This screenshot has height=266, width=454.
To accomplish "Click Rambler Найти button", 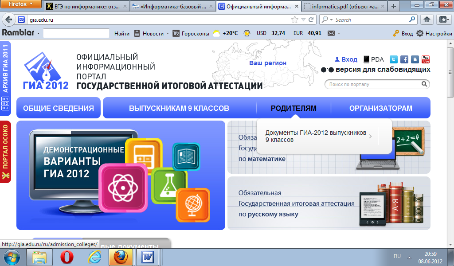I will (121, 34).
